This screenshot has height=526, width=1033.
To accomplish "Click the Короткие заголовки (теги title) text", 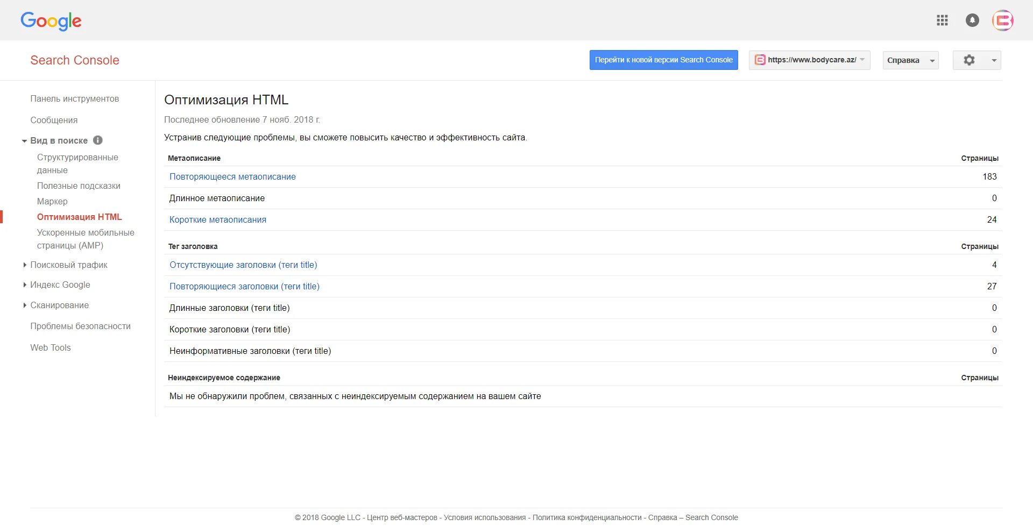I will click(230, 330).
